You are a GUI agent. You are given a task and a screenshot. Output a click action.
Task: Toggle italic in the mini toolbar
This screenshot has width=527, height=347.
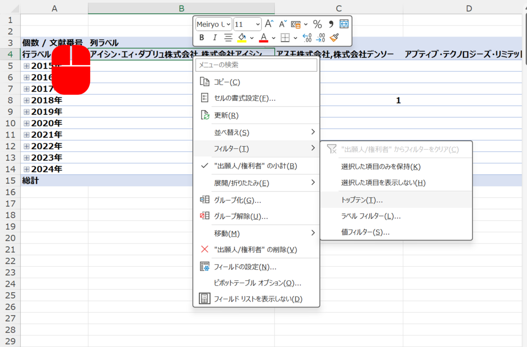coord(215,38)
